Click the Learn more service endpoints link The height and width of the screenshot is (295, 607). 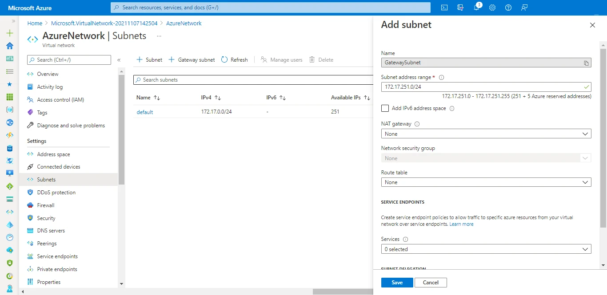pyautogui.click(x=461, y=224)
